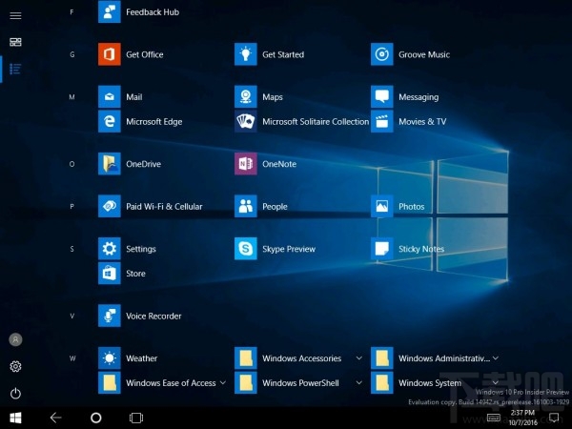This screenshot has width=572, height=429.
Task: Click the 'Microsoft Solitaire Collection' label
Action: coord(316,121)
